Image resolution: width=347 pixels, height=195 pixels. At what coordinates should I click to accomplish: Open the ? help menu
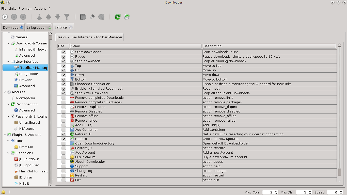pyautogui.click(x=49, y=8)
